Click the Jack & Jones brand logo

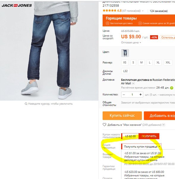click(x=17, y=5)
